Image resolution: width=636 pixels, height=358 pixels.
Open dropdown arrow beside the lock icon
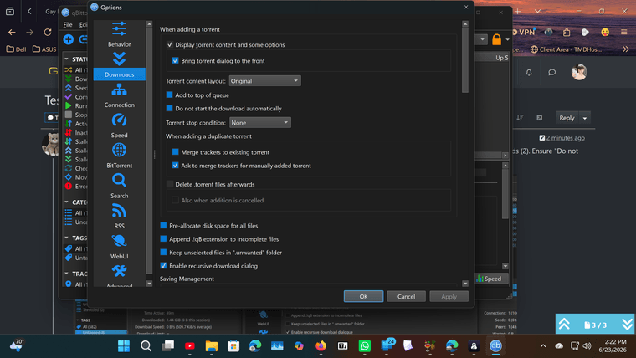507,40
